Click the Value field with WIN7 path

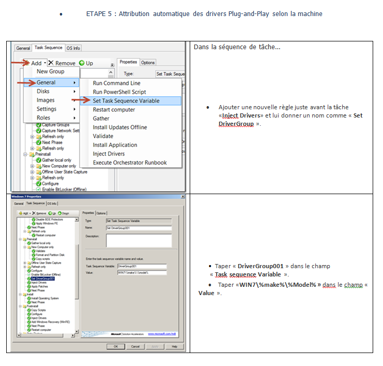click(x=142, y=272)
